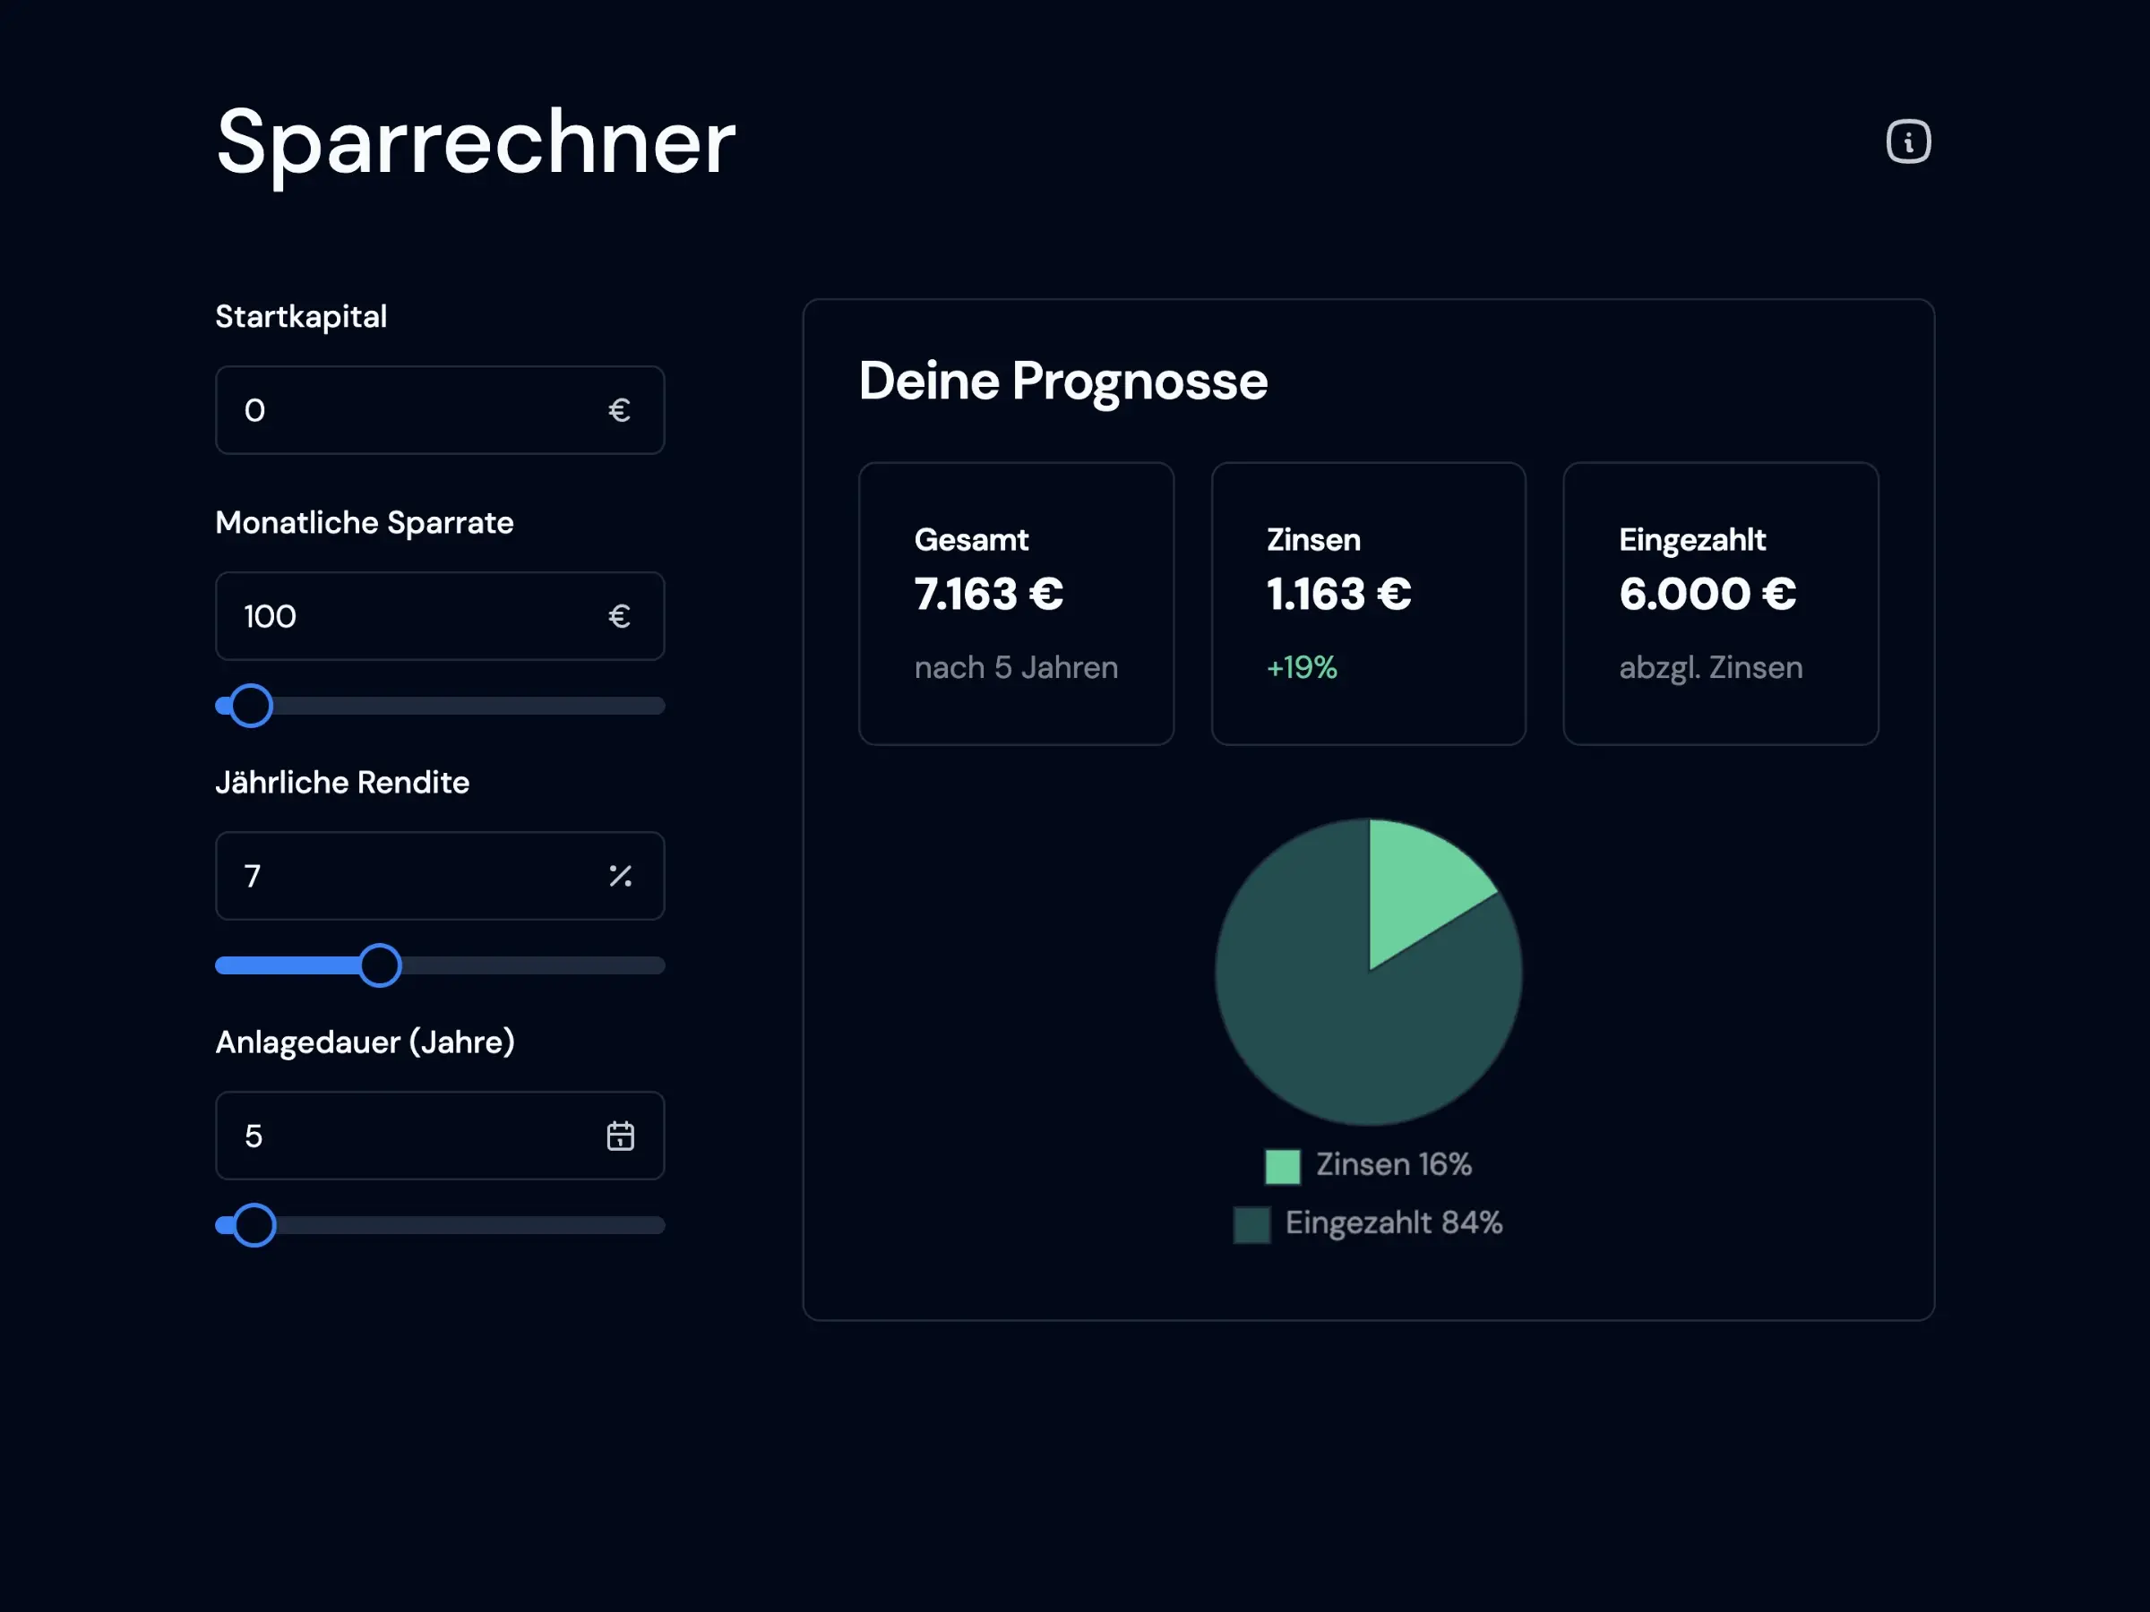This screenshot has width=2150, height=1612.
Task: Click the 'Monatliche Sparrate' label
Action: [365, 523]
